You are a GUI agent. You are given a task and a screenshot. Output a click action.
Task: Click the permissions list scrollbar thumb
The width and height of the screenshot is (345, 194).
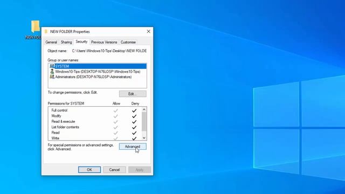(x=144, y=121)
